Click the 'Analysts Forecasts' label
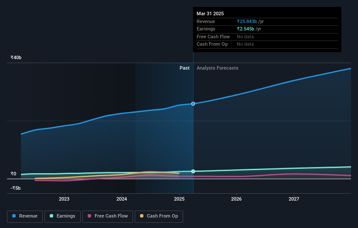 [x=217, y=68]
